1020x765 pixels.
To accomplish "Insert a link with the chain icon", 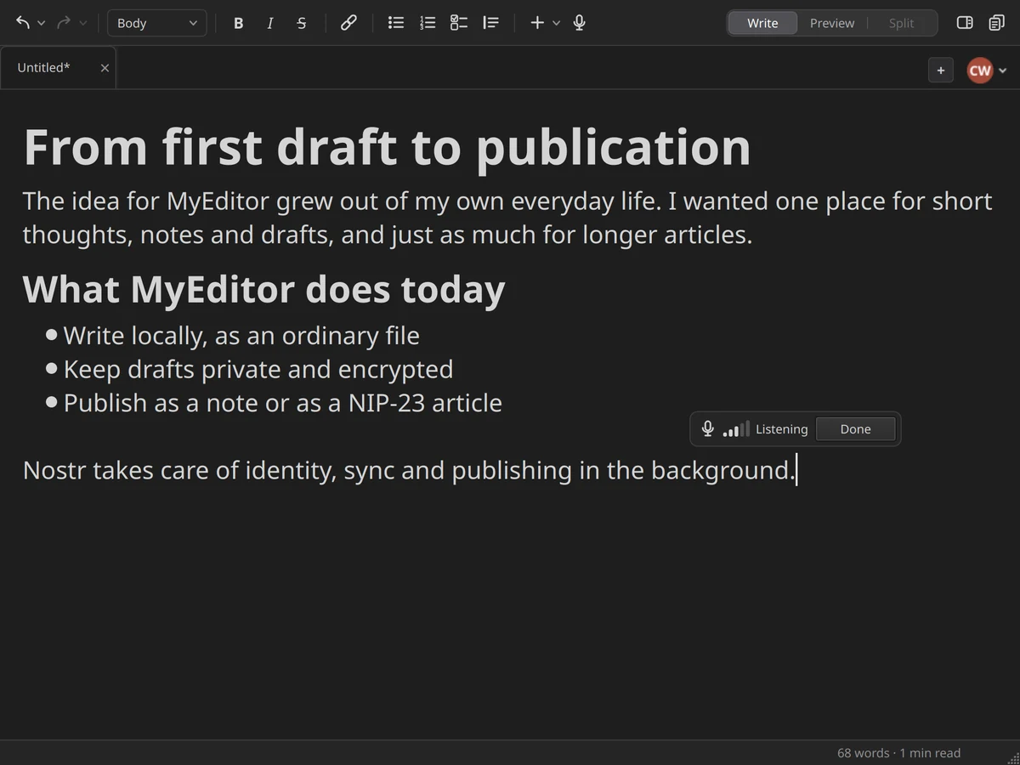I will [x=348, y=23].
